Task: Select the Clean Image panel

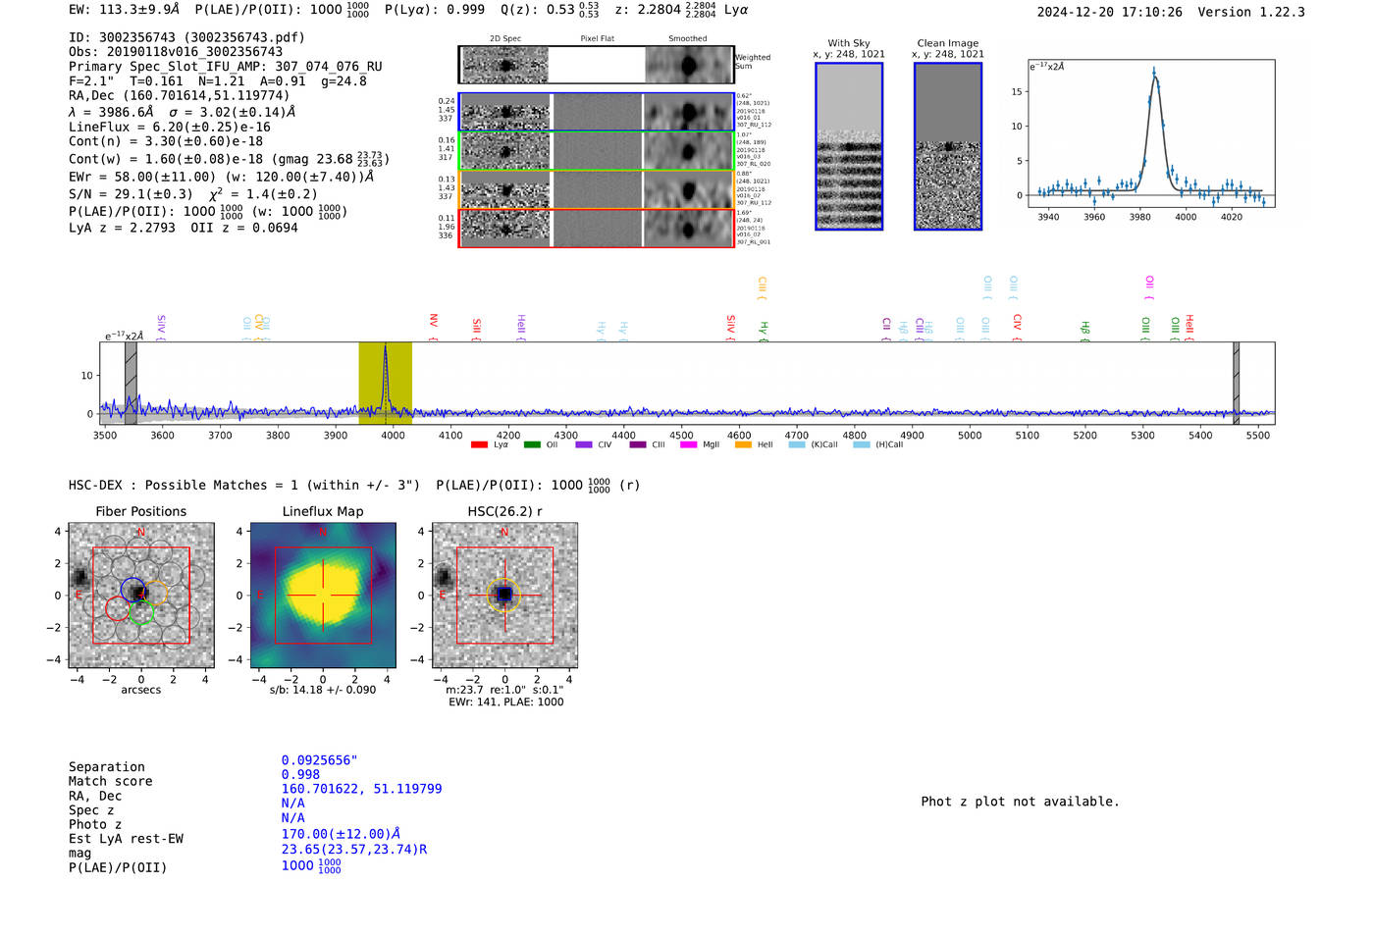Action: (x=948, y=146)
